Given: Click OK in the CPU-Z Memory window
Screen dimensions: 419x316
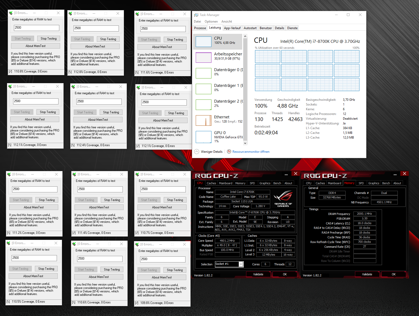Looking at the screenshot, I should [394, 274].
